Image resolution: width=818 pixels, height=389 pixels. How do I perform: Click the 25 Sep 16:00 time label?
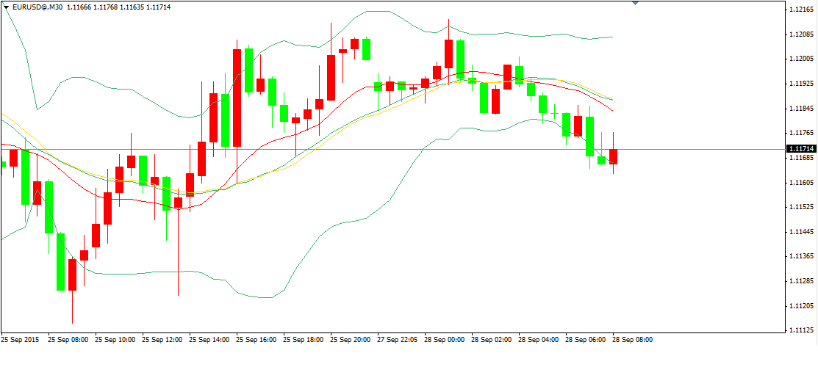[256, 340]
